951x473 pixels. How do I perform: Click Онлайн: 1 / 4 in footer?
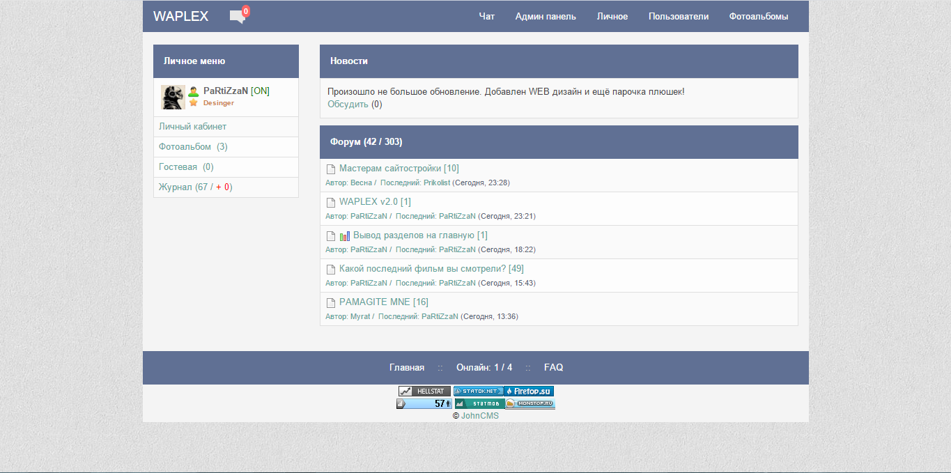[x=484, y=367]
